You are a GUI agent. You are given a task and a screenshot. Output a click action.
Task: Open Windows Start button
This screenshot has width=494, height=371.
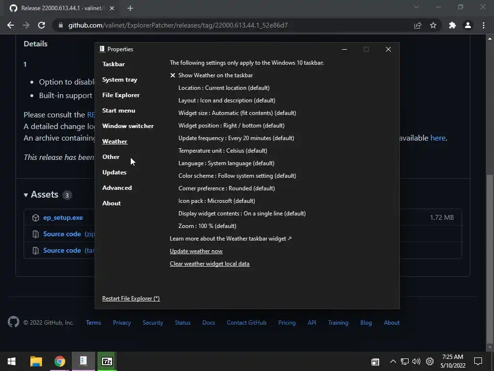(x=12, y=361)
